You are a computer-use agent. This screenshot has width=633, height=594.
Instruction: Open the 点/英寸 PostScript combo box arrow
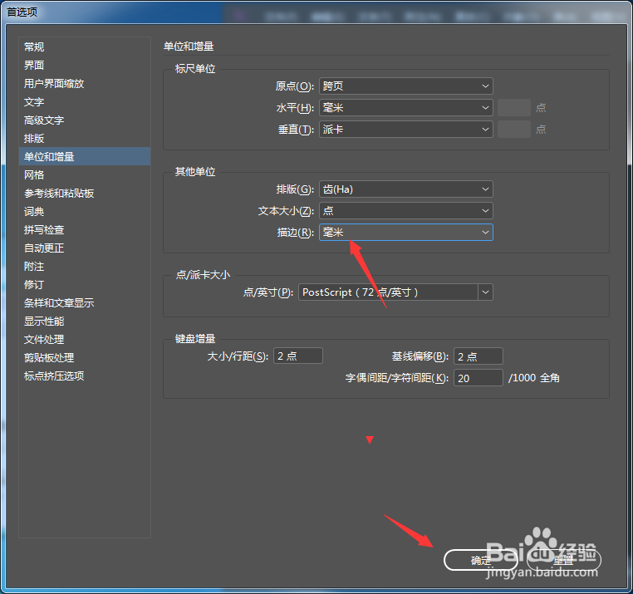click(486, 292)
